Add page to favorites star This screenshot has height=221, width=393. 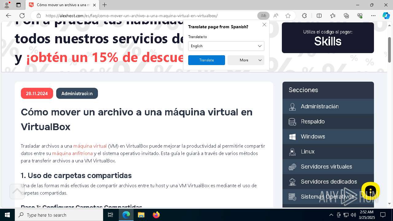tap(288, 16)
